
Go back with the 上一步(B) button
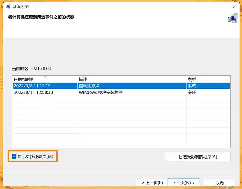152,183
